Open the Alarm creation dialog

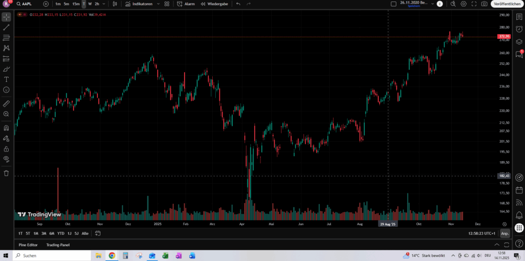(186, 4)
